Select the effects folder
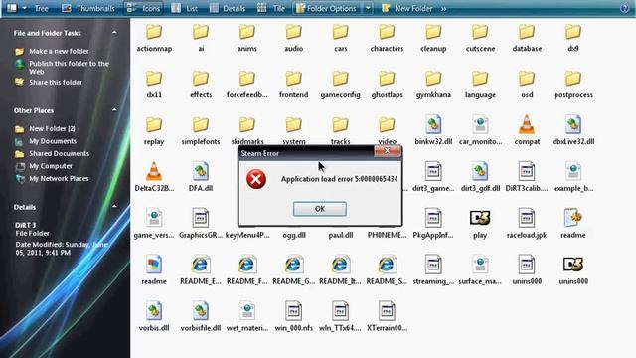 pos(201,85)
